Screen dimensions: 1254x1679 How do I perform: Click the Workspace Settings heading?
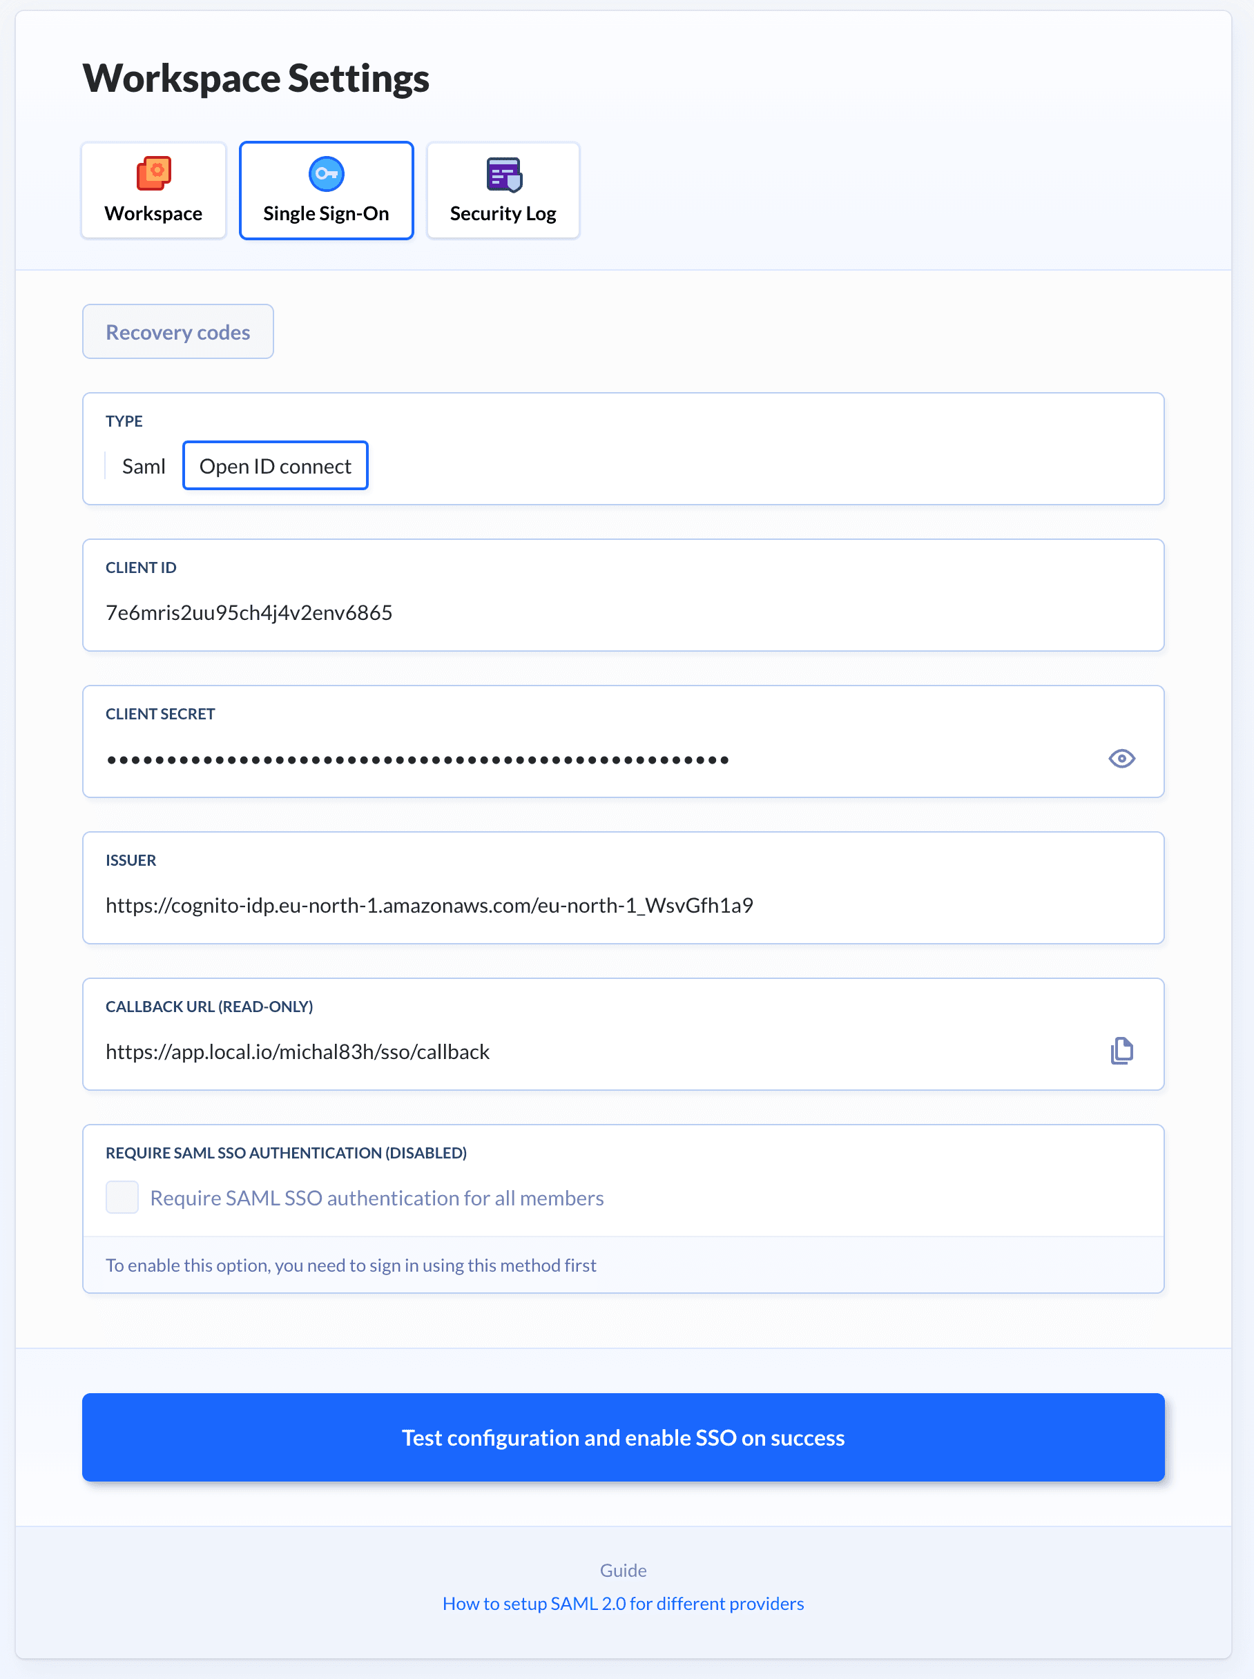point(255,78)
